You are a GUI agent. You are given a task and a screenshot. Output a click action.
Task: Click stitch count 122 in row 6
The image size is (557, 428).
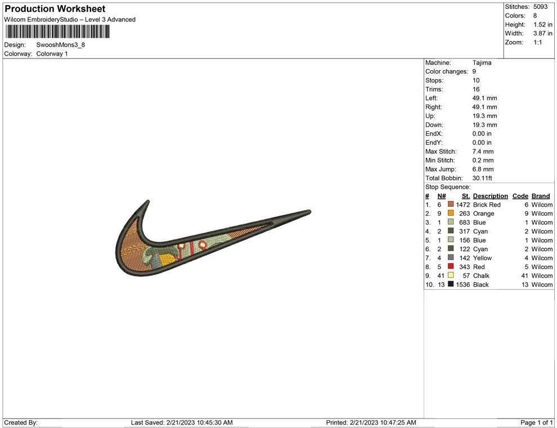coord(464,249)
